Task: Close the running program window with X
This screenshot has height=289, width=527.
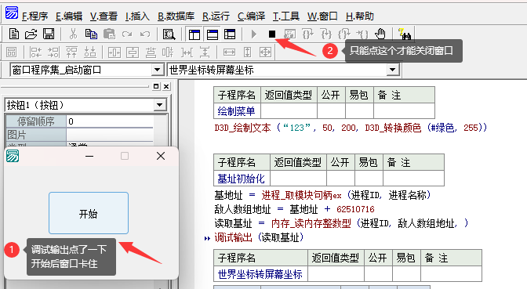Action: pyautogui.click(x=161, y=156)
